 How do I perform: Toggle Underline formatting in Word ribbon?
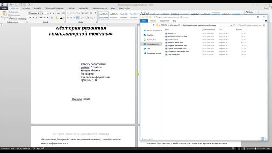tap(37, 17)
